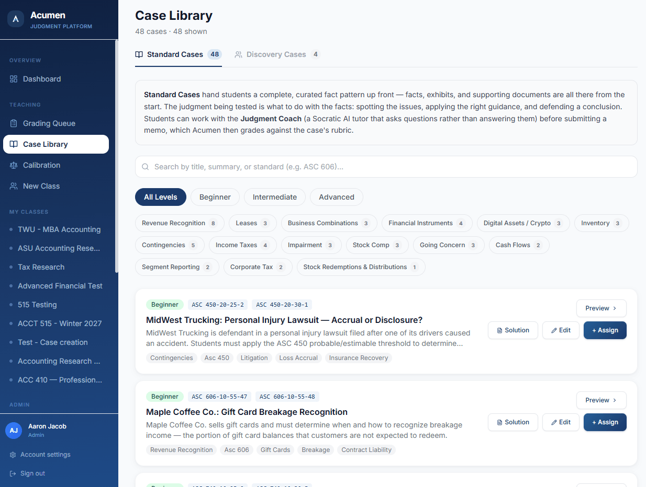Click the sidebar vertical scrollbar

117,157
